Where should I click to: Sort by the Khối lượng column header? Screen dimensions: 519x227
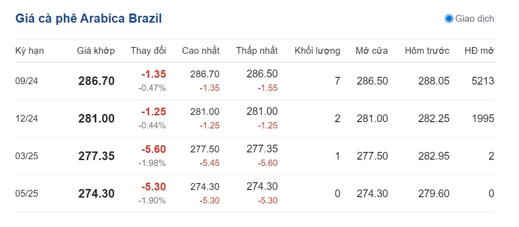click(x=318, y=51)
